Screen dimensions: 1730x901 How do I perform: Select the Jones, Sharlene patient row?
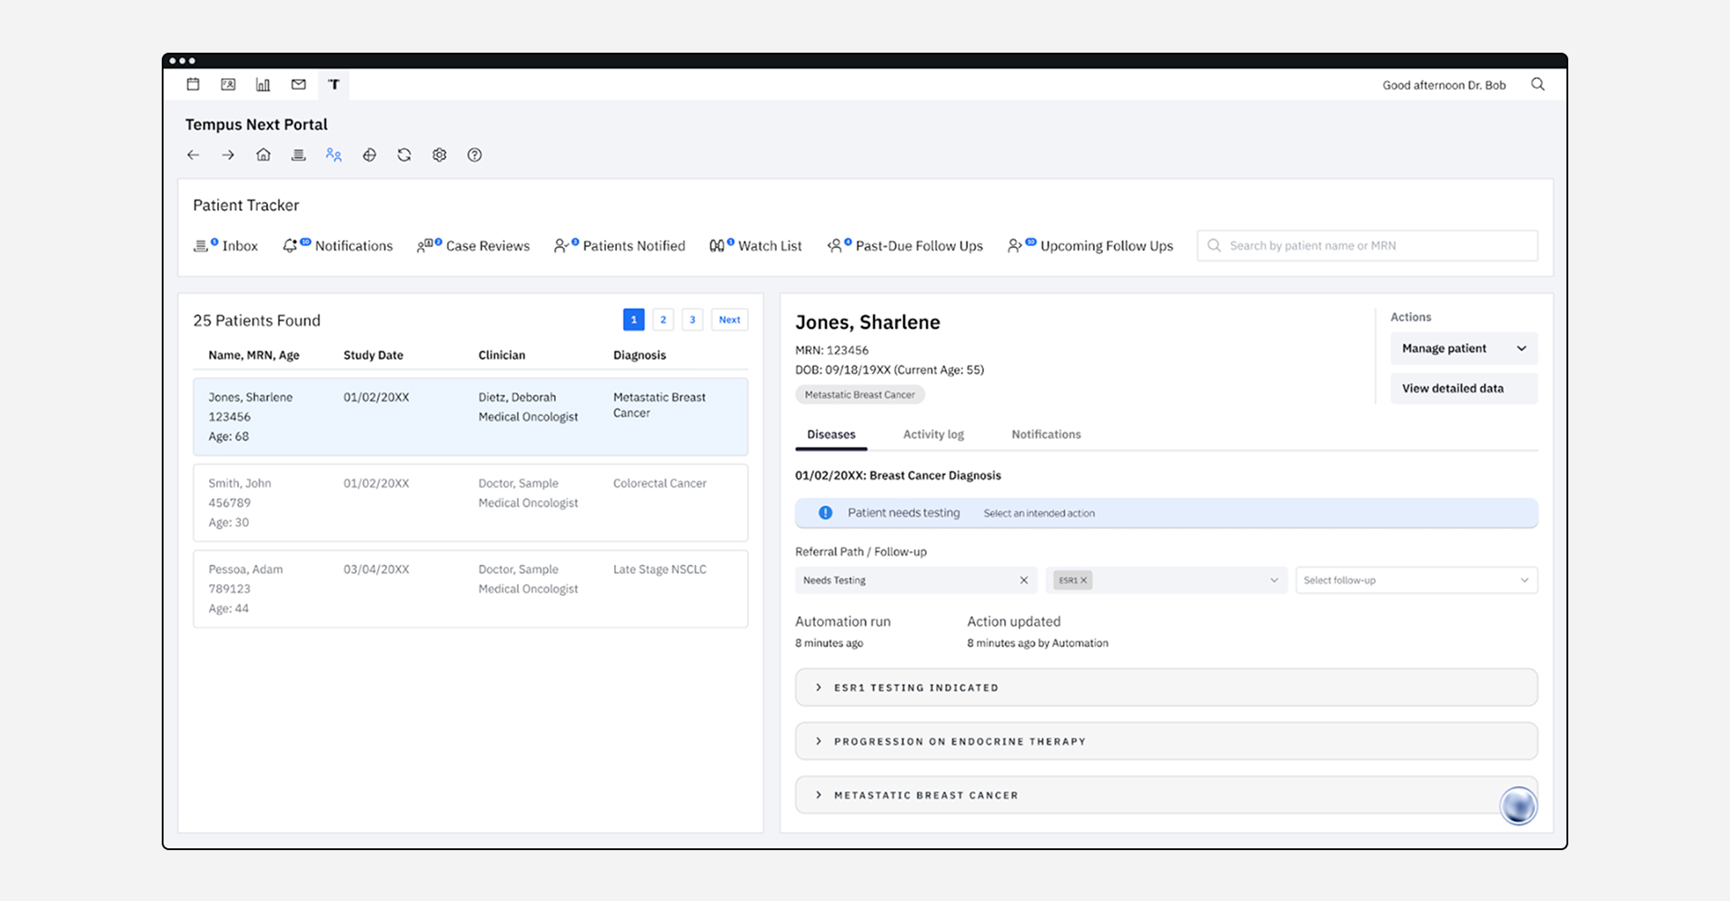click(471, 417)
